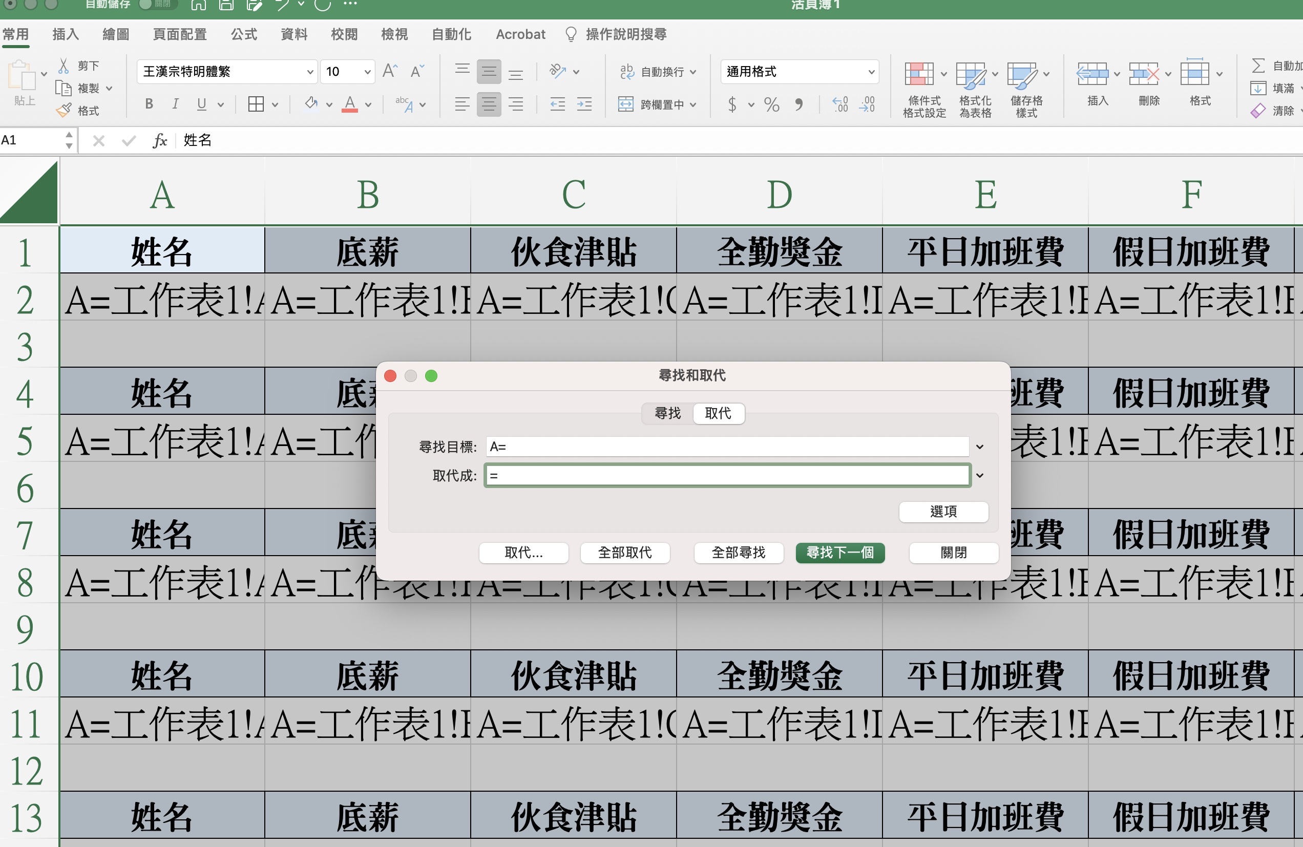Open the font name dropdown
Image resolution: width=1303 pixels, height=847 pixels.
[x=310, y=72]
